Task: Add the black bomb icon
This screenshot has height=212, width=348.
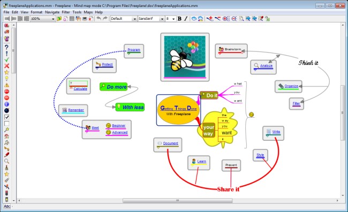Action: click(6, 111)
